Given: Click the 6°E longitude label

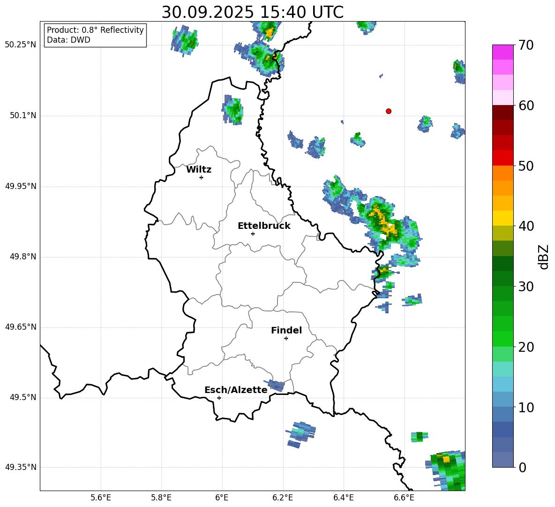Looking at the screenshot, I should click(222, 498).
